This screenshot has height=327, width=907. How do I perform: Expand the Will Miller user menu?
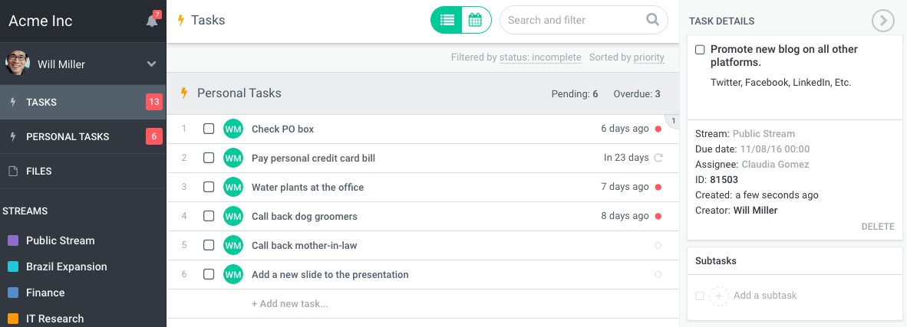click(151, 64)
